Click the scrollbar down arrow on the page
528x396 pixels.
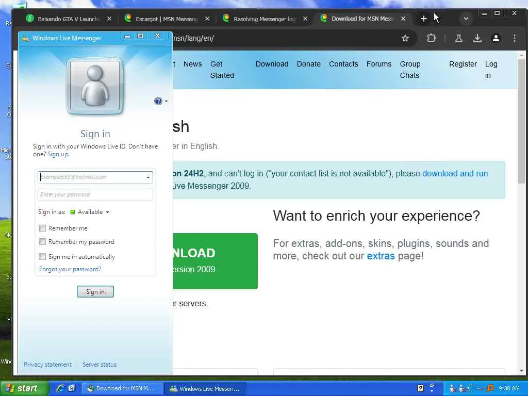point(521,371)
